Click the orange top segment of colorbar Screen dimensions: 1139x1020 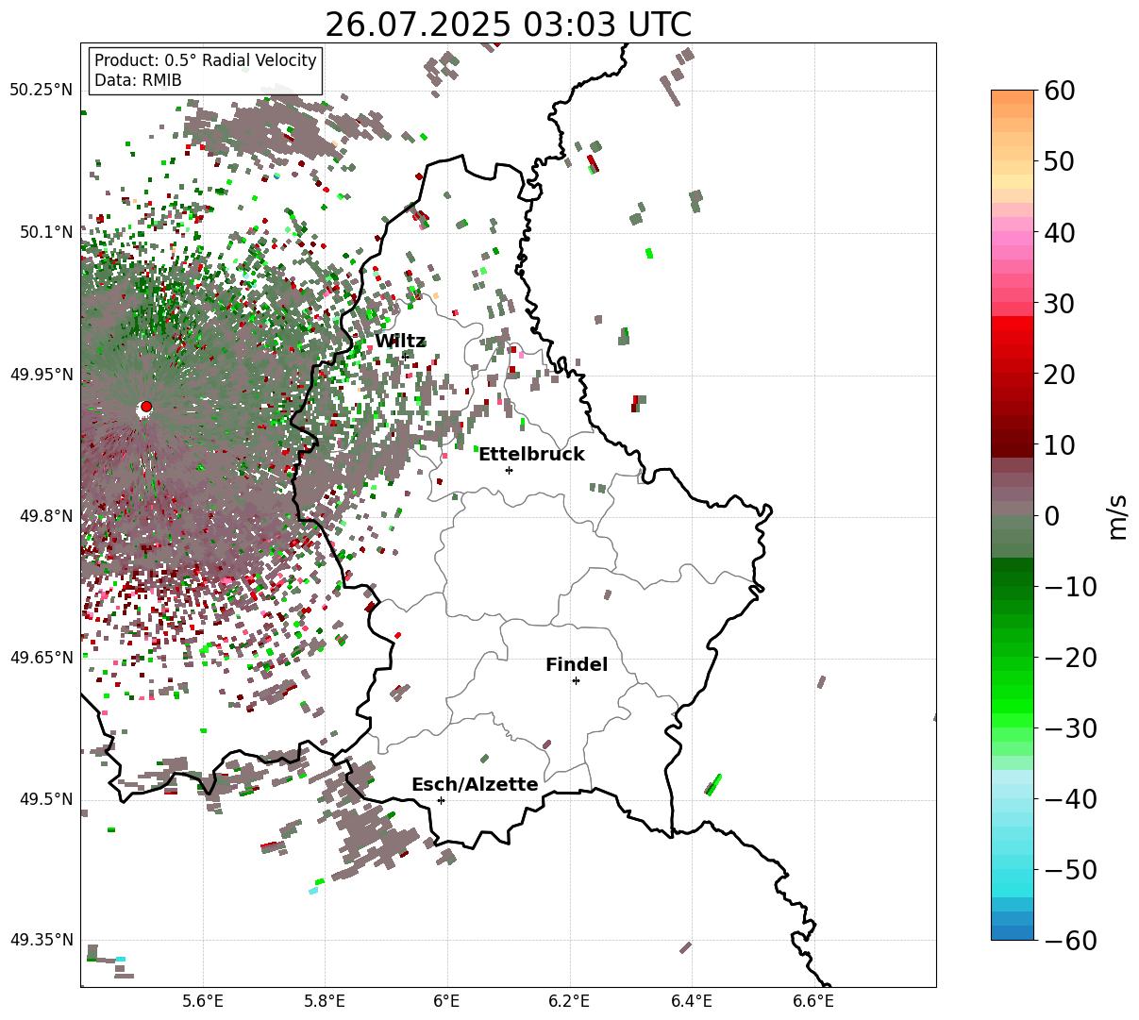point(1013,97)
